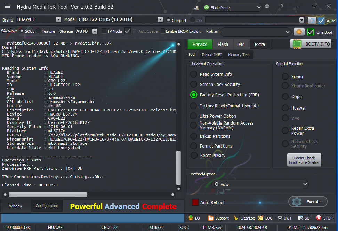Image resolution: width=338 pixels, height=231 pixels.
Task: Select Factory Reset Protection (FRP) option
Action: [194, 95]
